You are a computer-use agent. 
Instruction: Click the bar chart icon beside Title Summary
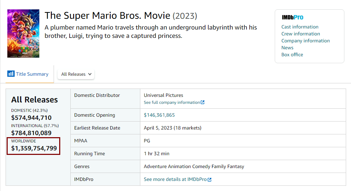(x=11, y=74)
